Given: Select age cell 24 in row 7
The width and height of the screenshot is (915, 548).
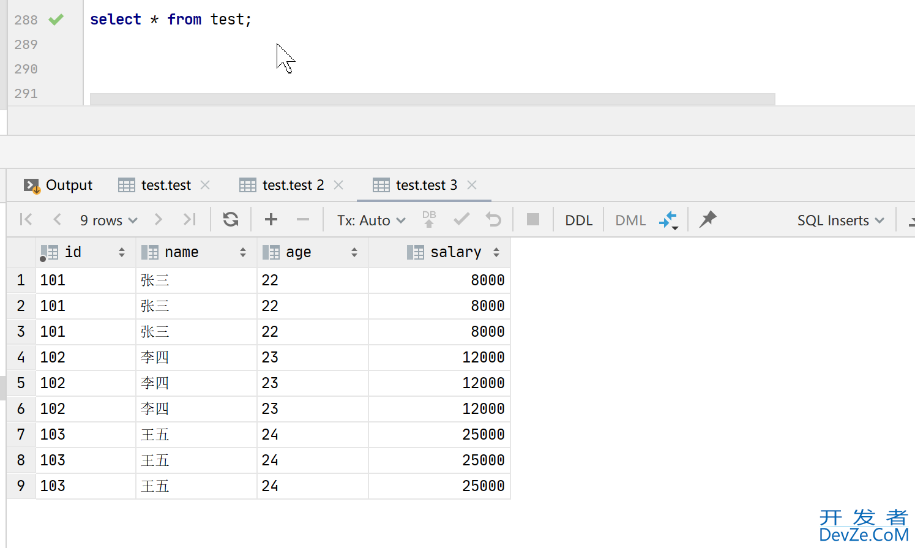Looking at the screenshot, I should pos(313,435).
